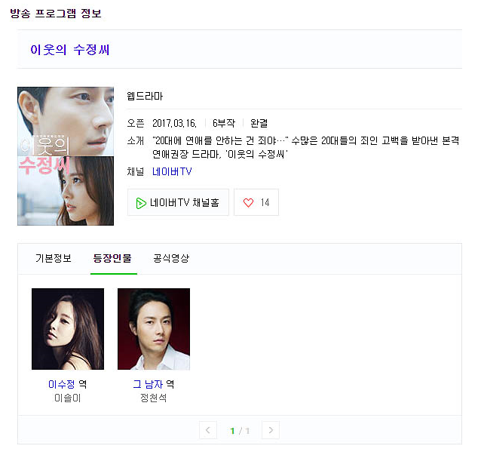
Task: Go to next page arrow in pagination
Action: (271, 430)
